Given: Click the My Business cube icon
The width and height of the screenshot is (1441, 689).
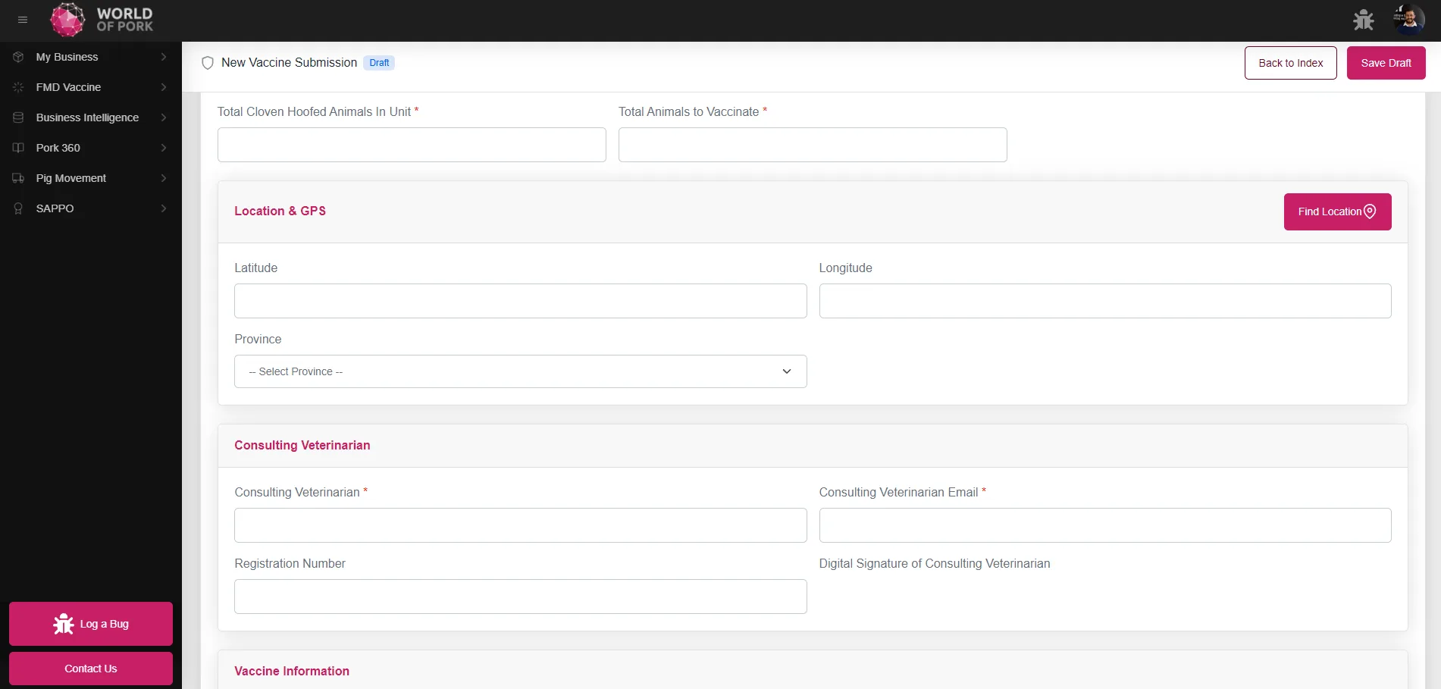Looking at the screenshot, I should pyautogui.click(x=18, y=57).
